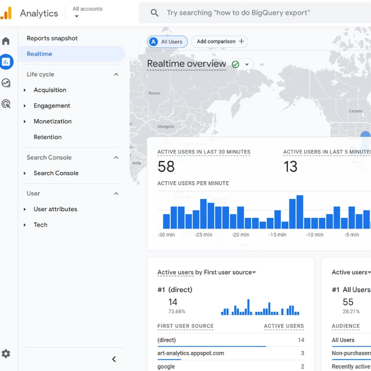This screenshot has width=371, height=371.
Task: Click the All Users comparison chip
Action: pos(167,42)
